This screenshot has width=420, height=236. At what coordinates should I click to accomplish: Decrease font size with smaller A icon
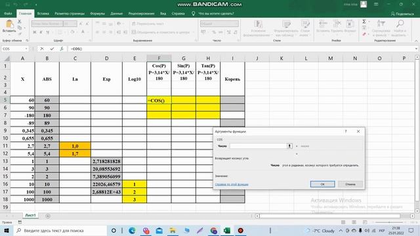coord(87,24)
